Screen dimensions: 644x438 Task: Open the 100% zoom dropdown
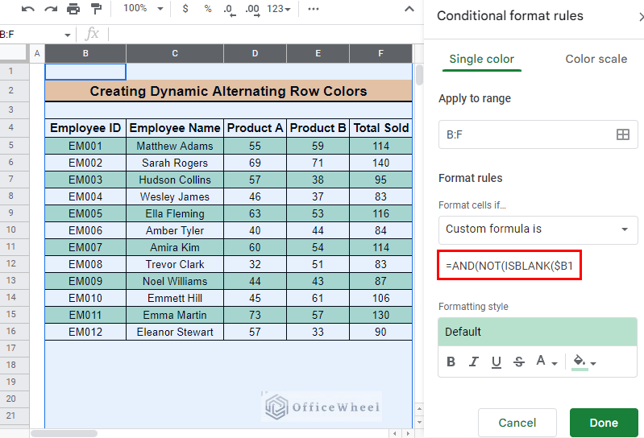click(143, 9)
